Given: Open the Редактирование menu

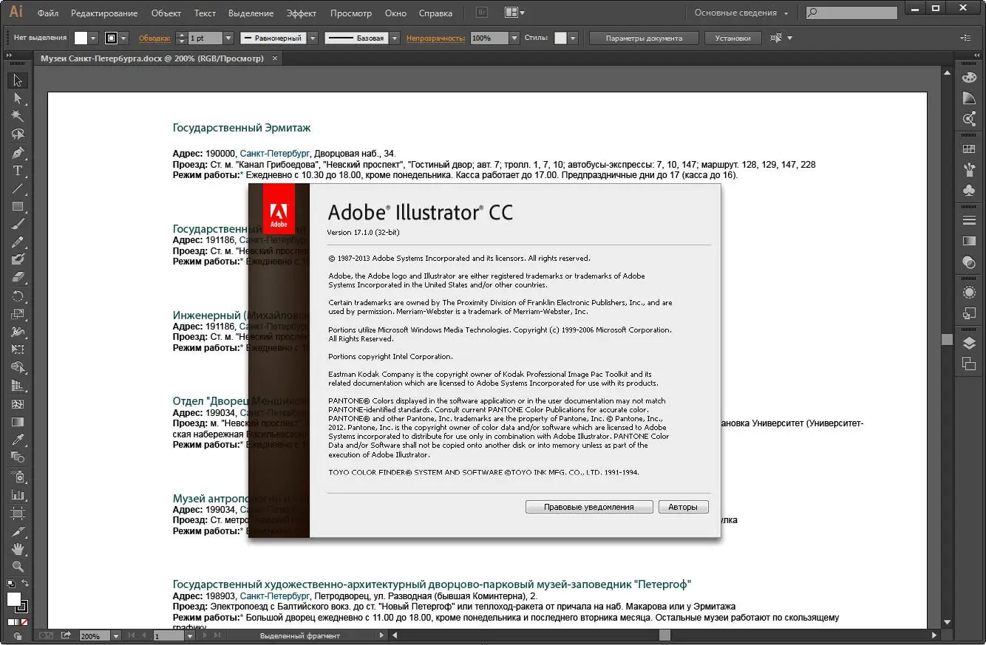Looking at the screenshot, I should point(105,13).
